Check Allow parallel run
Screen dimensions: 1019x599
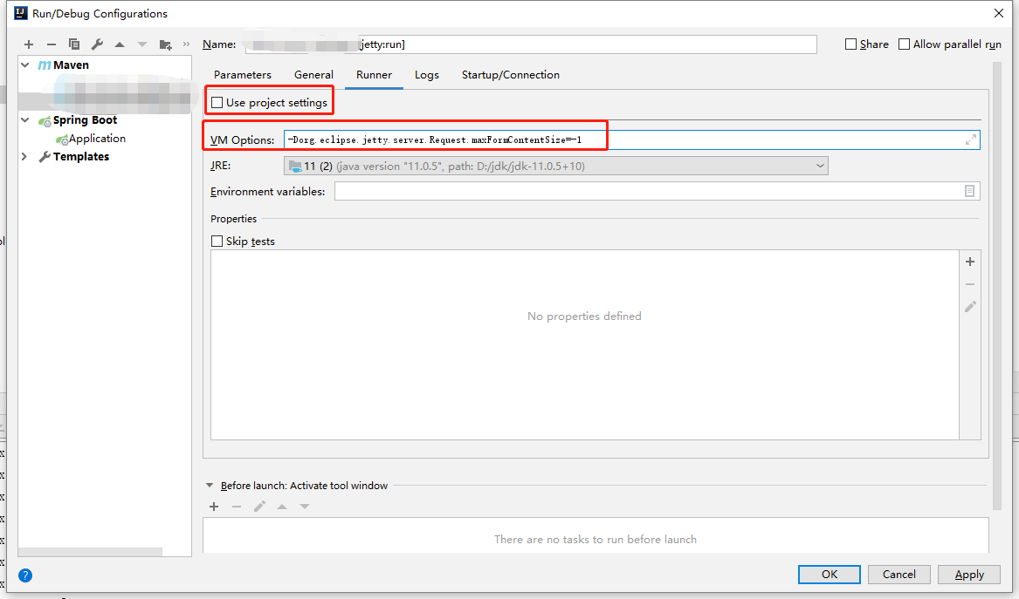[x=904, y=44]
